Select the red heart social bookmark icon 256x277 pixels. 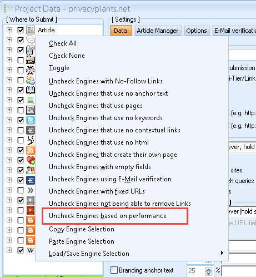pos(31,160)
